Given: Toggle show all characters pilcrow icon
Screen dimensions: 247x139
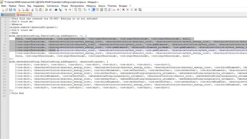Looking at the screenshot, I should (89, 10).
